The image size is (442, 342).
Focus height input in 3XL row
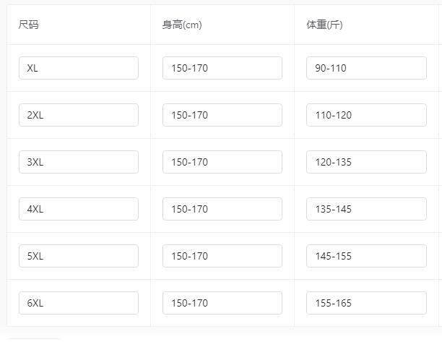(222, 162)
